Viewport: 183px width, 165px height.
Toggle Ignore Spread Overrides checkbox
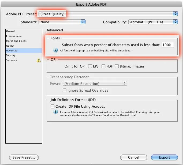(64, 90)
